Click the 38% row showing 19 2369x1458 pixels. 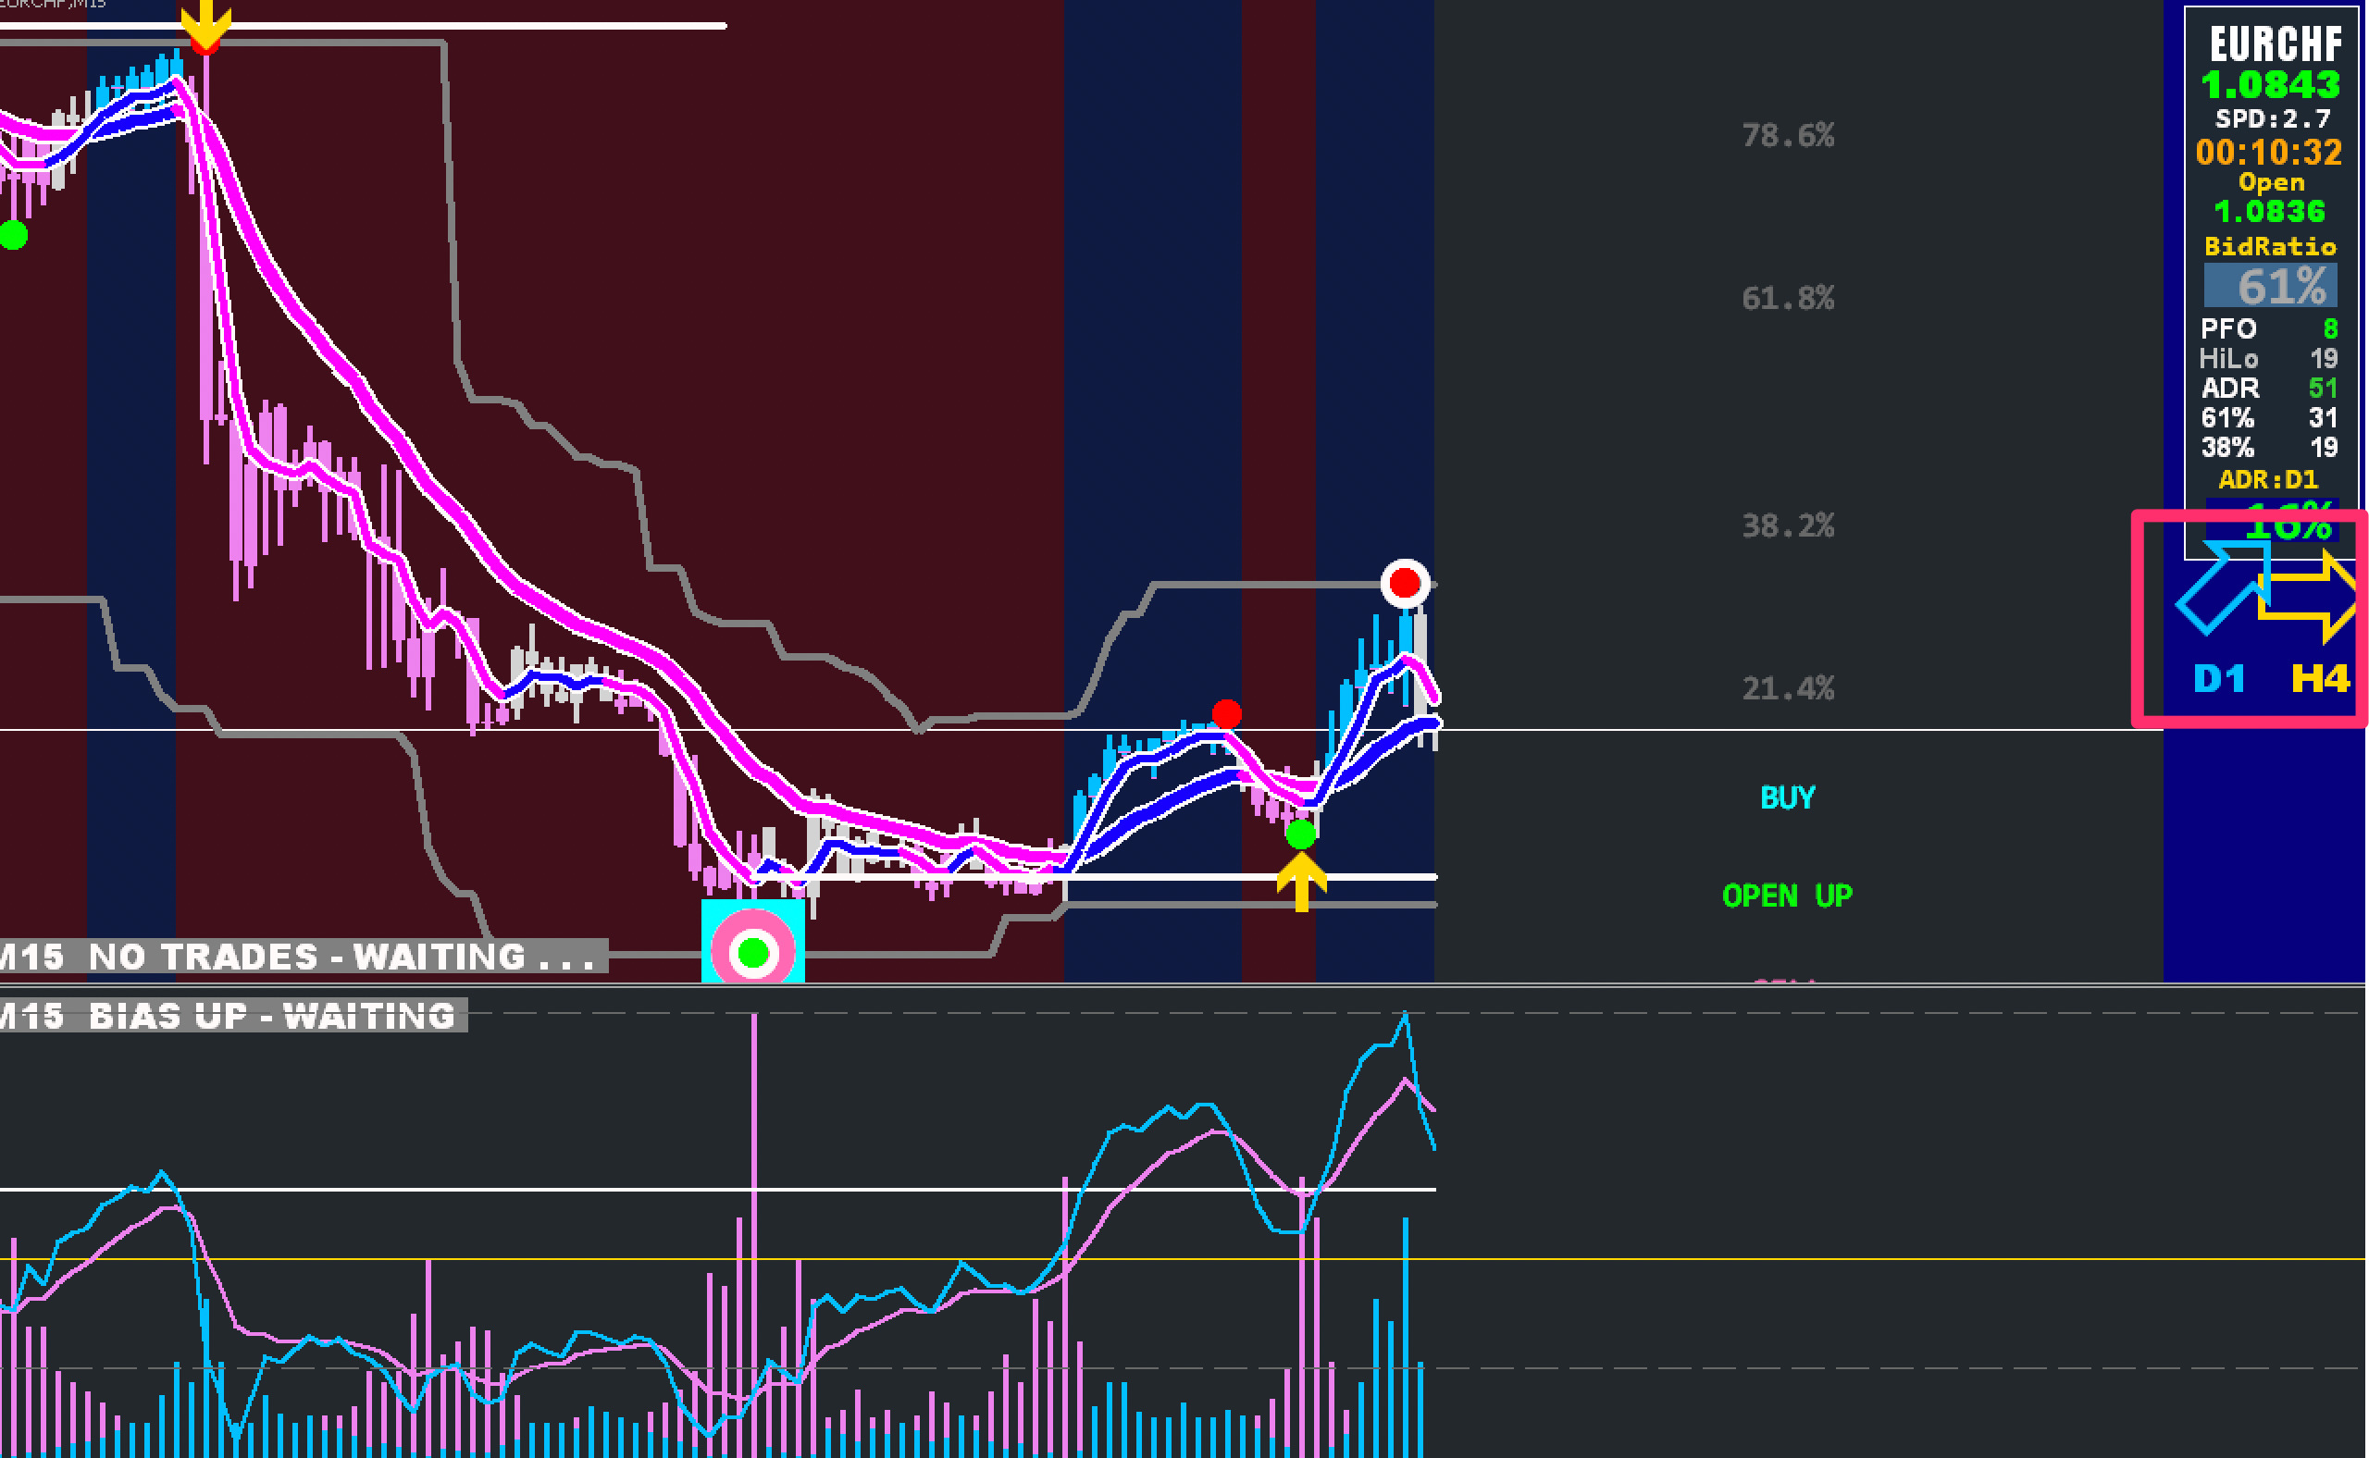coord(2269,448)
